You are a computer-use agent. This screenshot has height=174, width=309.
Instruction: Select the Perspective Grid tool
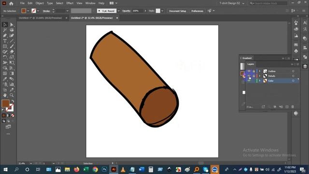12,68
